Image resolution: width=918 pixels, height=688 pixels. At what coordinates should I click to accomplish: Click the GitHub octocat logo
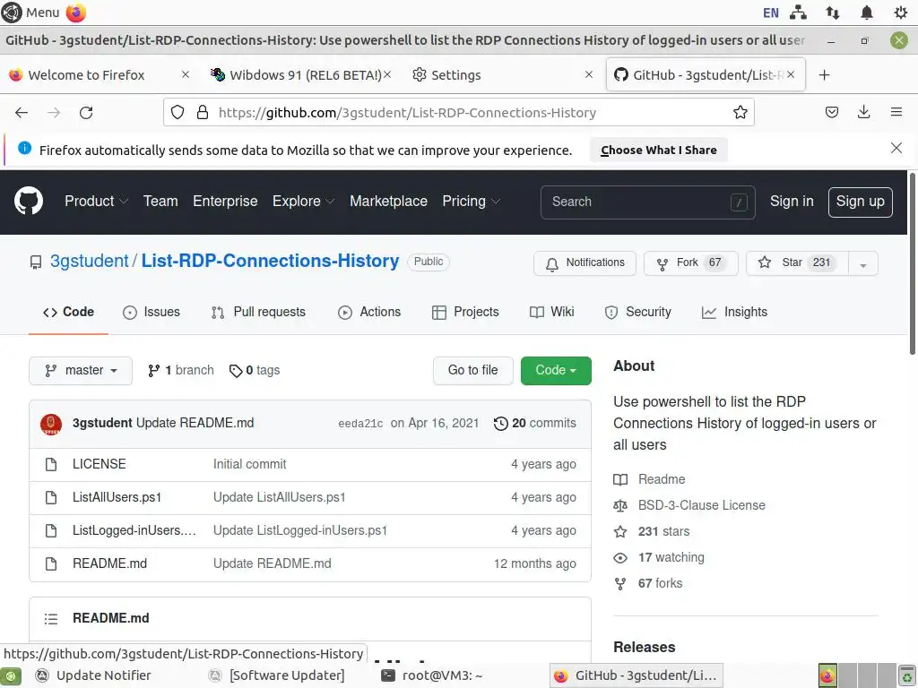(29, 201)
